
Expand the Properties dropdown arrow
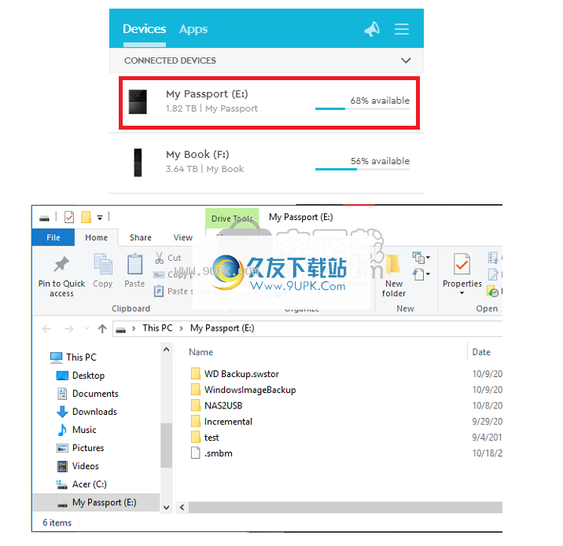tap(462, 293)
